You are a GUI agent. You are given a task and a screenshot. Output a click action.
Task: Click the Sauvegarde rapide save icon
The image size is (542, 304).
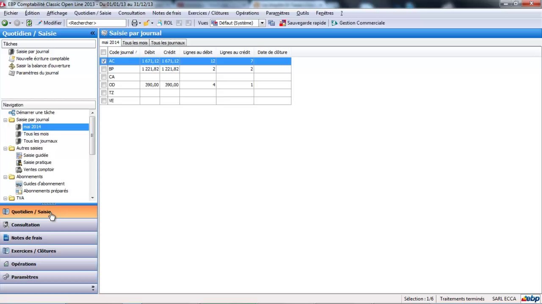[282, 23]
